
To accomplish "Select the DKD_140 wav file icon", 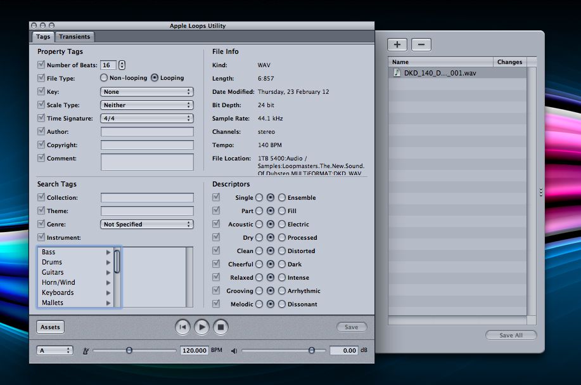I will [x=397, y=73].
